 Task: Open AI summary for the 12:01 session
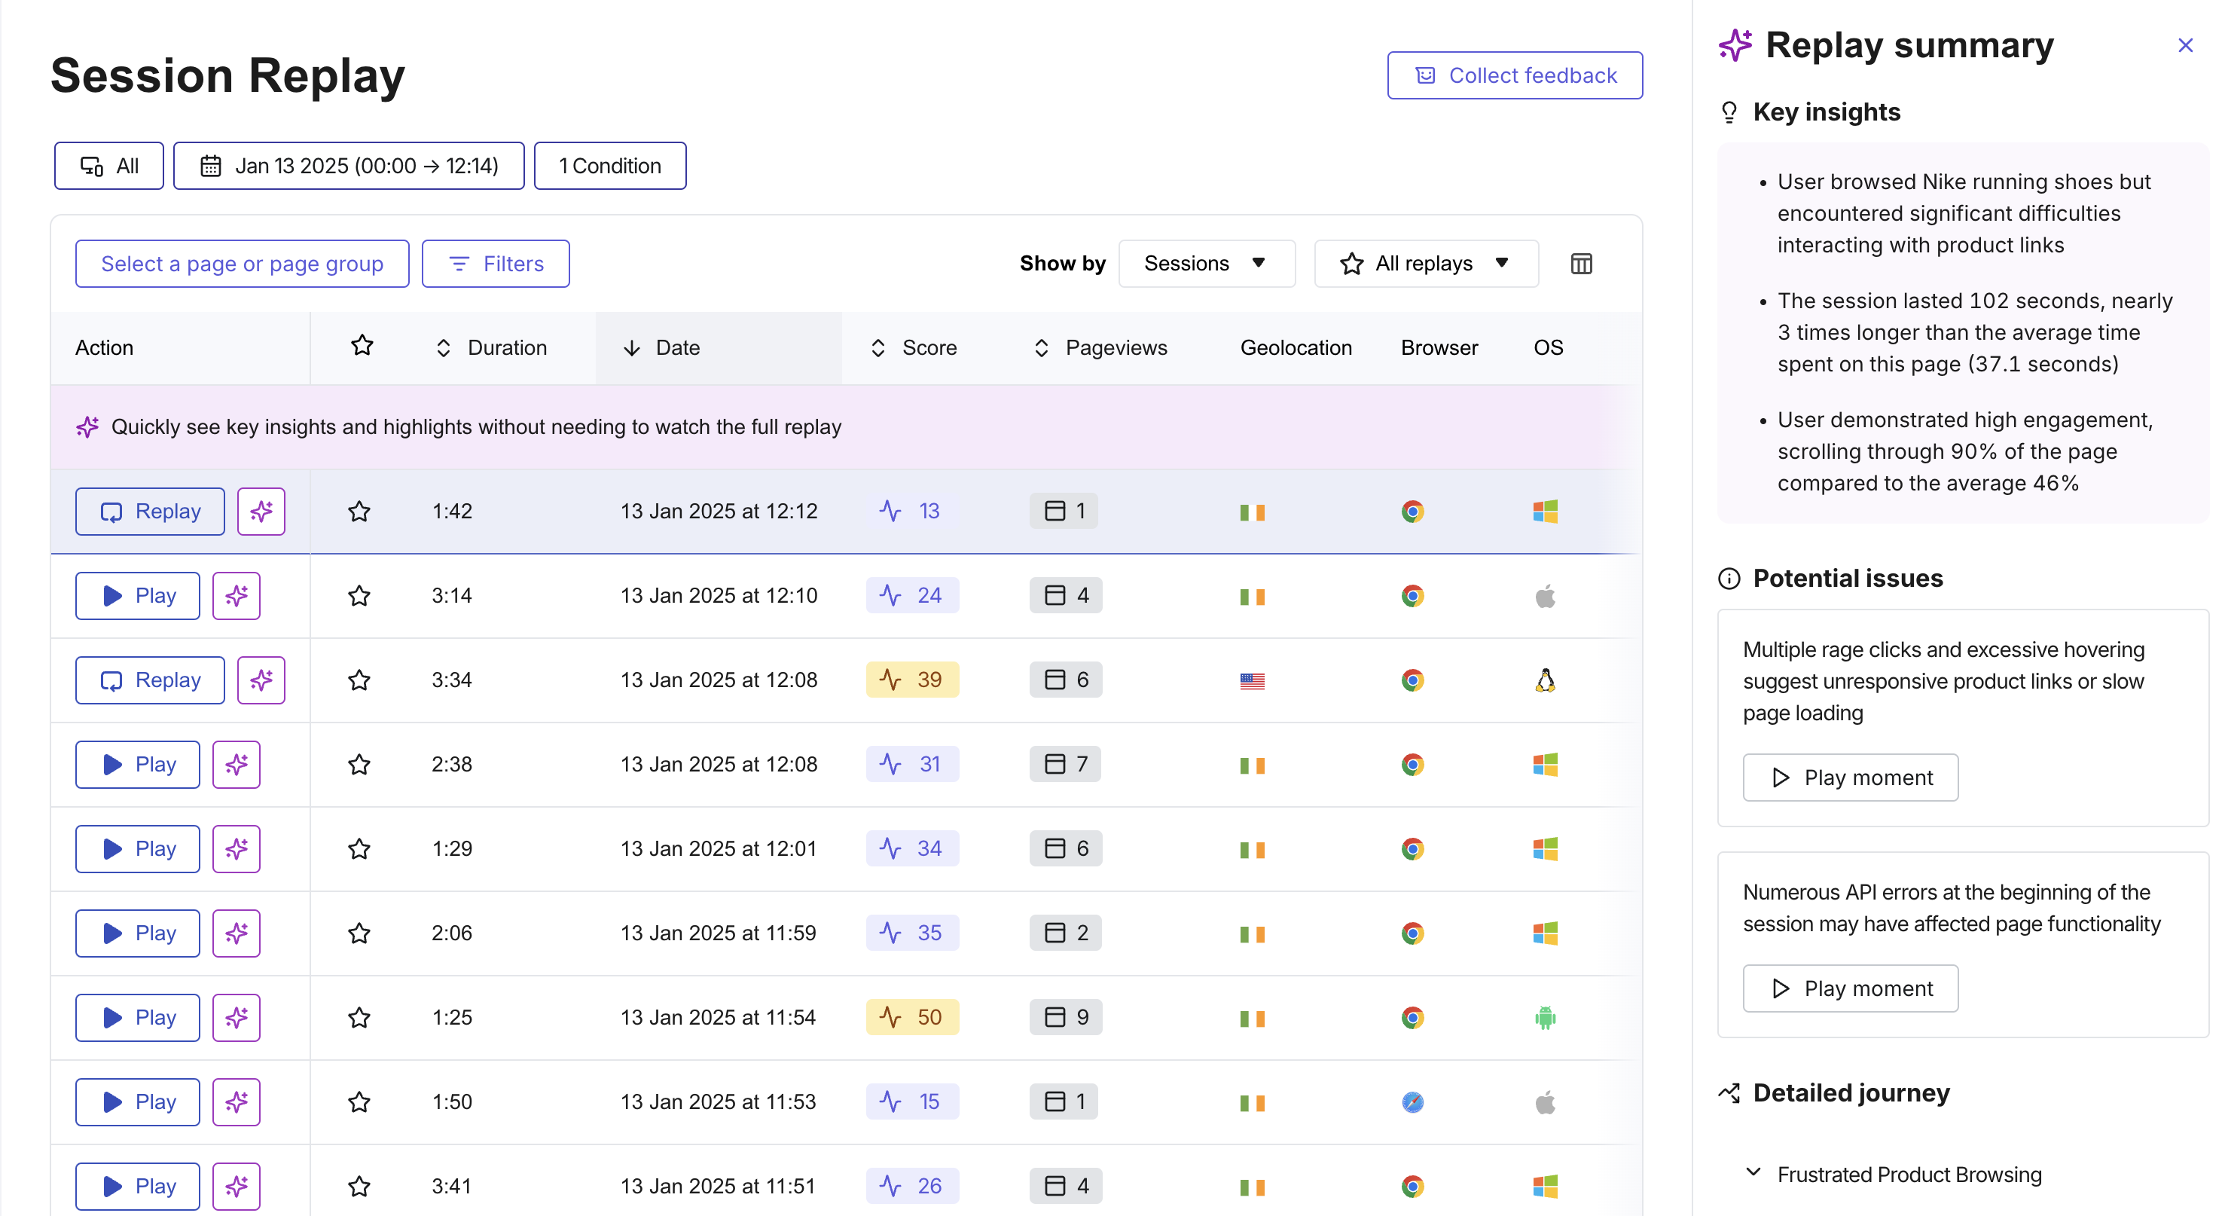pyautogui.click(x=237, y=848)
